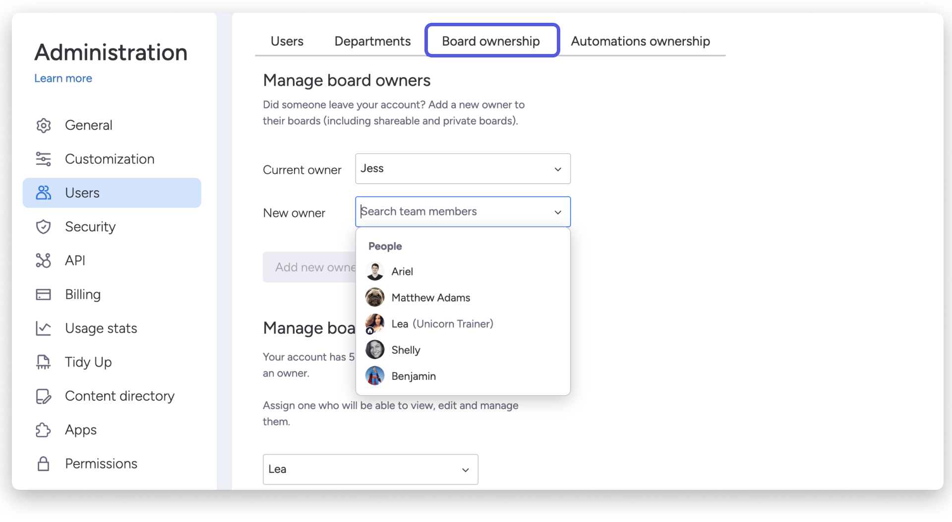Open the API section icon

click(44, 260)
